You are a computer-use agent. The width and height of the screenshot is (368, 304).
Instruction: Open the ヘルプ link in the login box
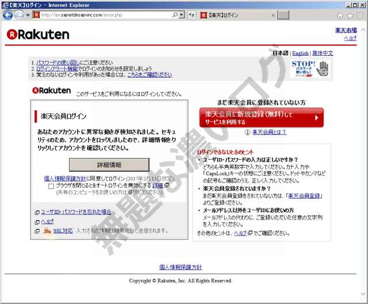[x=47, y=222]
